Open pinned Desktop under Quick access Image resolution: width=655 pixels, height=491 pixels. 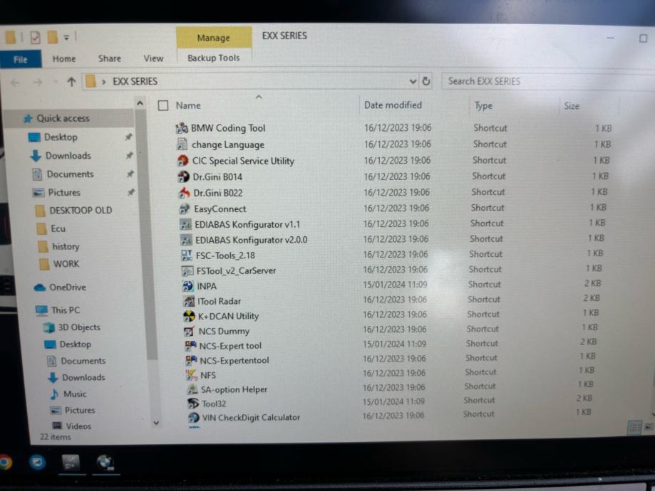61,137
